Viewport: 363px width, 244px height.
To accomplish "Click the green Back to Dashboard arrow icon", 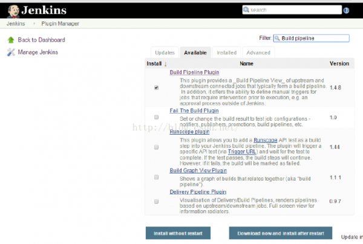I will coord(11,40).
